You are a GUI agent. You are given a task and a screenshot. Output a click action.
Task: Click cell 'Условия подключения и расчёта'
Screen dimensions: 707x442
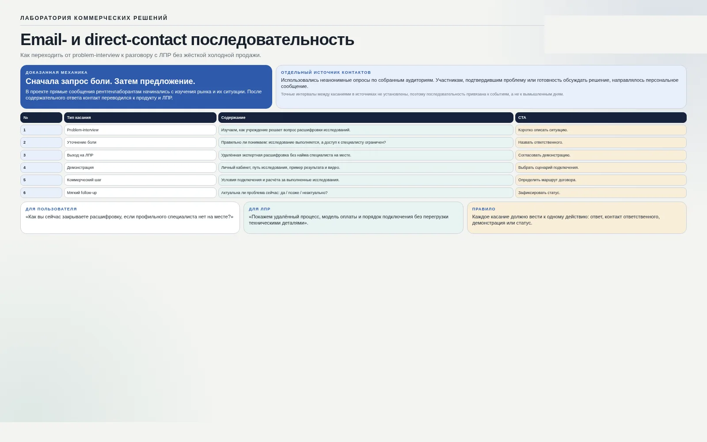[365, 180]
